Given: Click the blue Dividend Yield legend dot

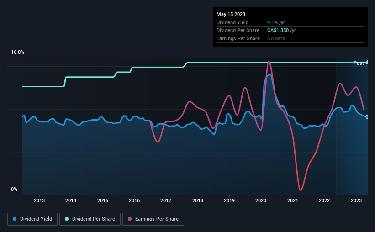Looking at the screenshot, I should [15, 219].
